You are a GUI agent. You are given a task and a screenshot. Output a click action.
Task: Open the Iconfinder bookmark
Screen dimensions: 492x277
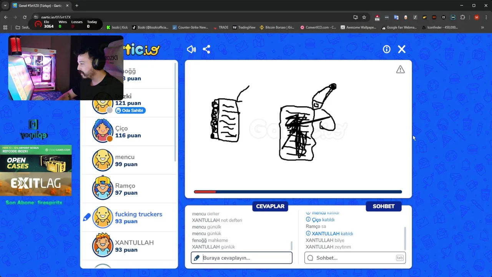coord(440,27)
